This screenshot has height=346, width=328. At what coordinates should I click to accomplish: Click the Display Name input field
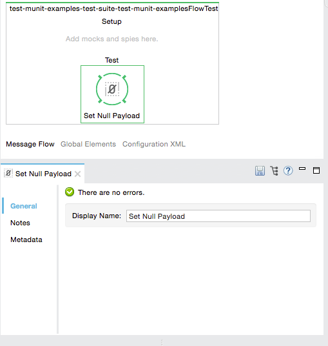218,216
